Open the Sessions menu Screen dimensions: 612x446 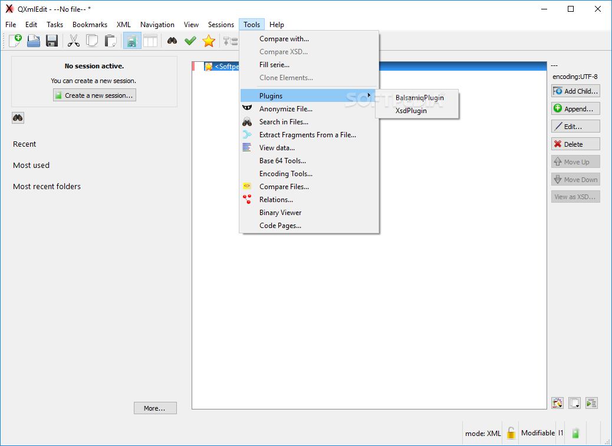[221, 25]
